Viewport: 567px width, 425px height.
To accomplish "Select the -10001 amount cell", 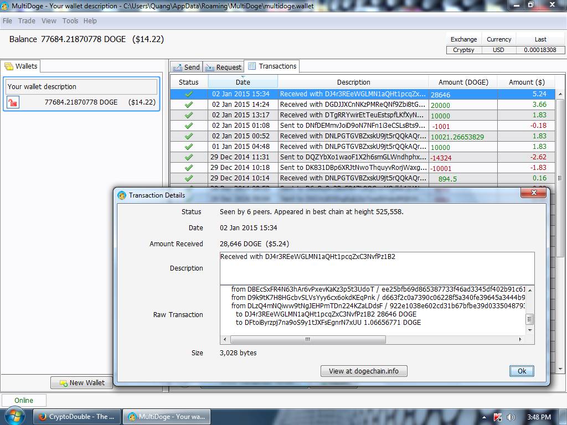I will click(x=463, y=168).
